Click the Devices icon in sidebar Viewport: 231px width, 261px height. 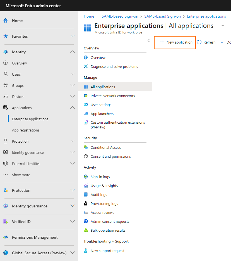click(6, 96)
